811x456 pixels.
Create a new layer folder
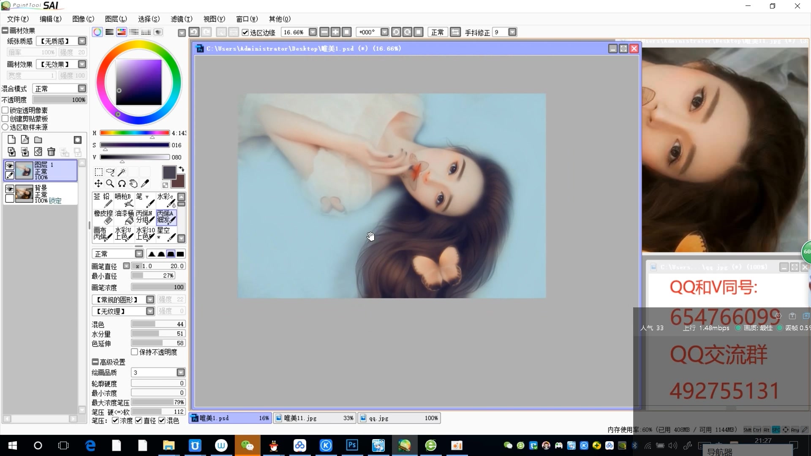(x=38, y=140)
